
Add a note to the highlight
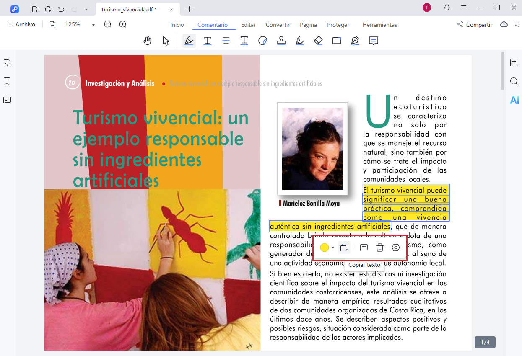pos(364,248)
